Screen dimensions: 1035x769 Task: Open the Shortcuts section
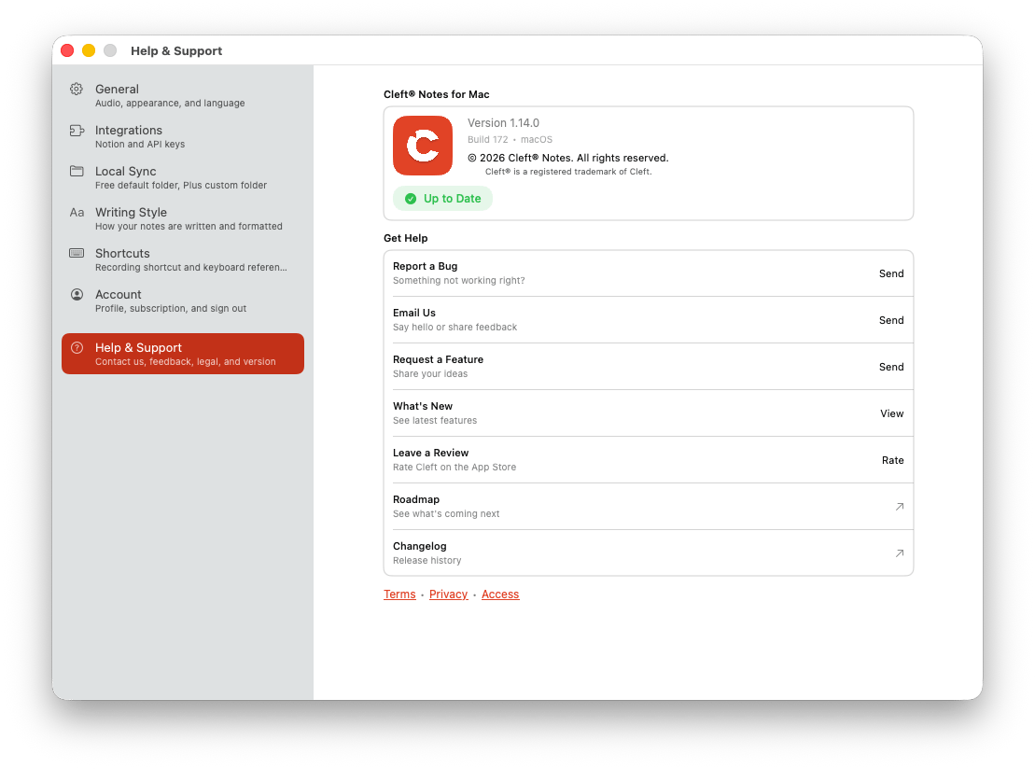(183, 259)
